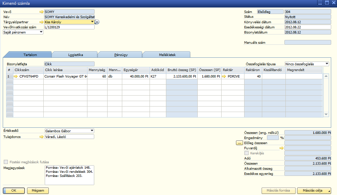Select row number 1 header cell
The image size is (337, 195).
(x=10, y=76)
